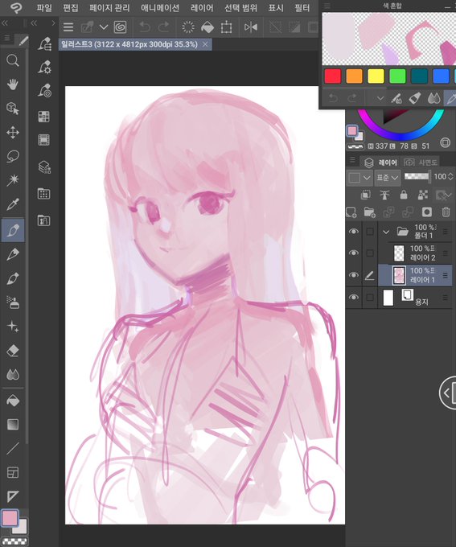
Task: Select the 3D object Operation tool
Action: (13, 108)
